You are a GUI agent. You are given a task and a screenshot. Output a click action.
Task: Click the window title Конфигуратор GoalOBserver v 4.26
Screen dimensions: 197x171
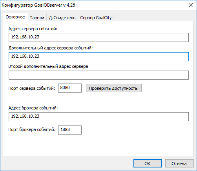click(38, 5)
